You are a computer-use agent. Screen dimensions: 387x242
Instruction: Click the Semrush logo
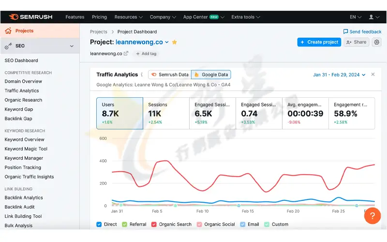[x=30, y=17]
